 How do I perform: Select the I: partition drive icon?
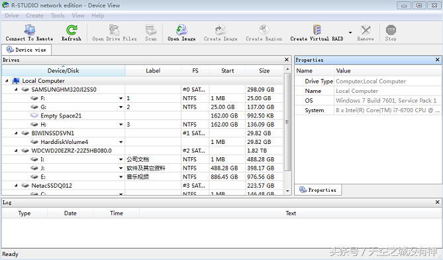[34, 160]
